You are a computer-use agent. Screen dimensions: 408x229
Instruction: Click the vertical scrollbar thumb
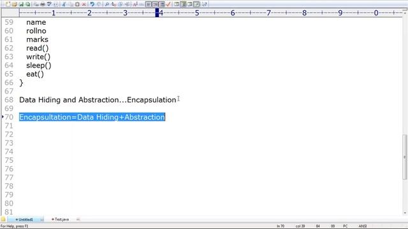pos(405,157)
